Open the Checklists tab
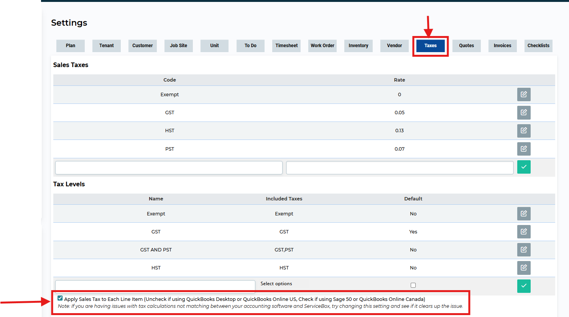This screenshot has height=317, width=569. [538, 46]
